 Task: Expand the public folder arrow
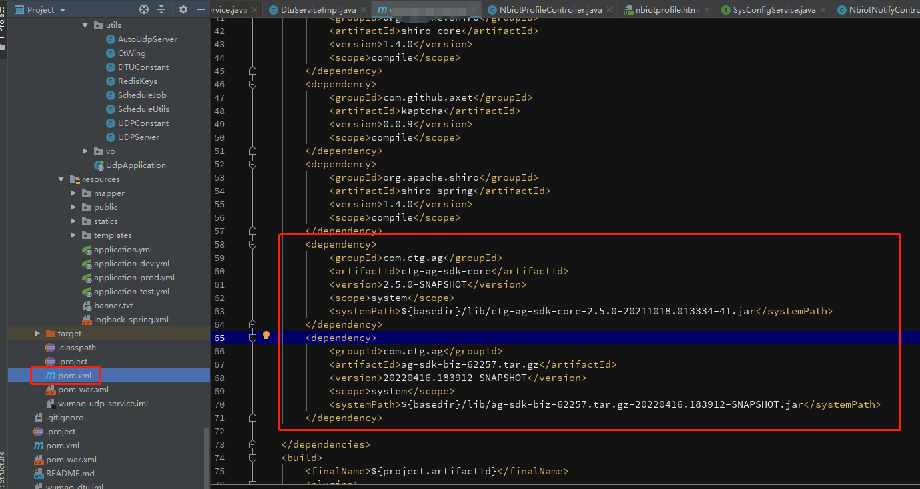(73, 207)
